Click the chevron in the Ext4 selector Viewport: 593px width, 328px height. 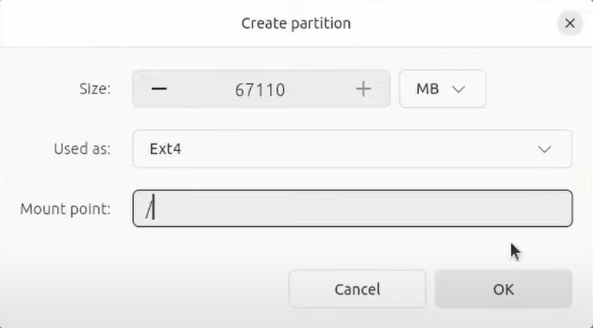[x=544, y=149]
